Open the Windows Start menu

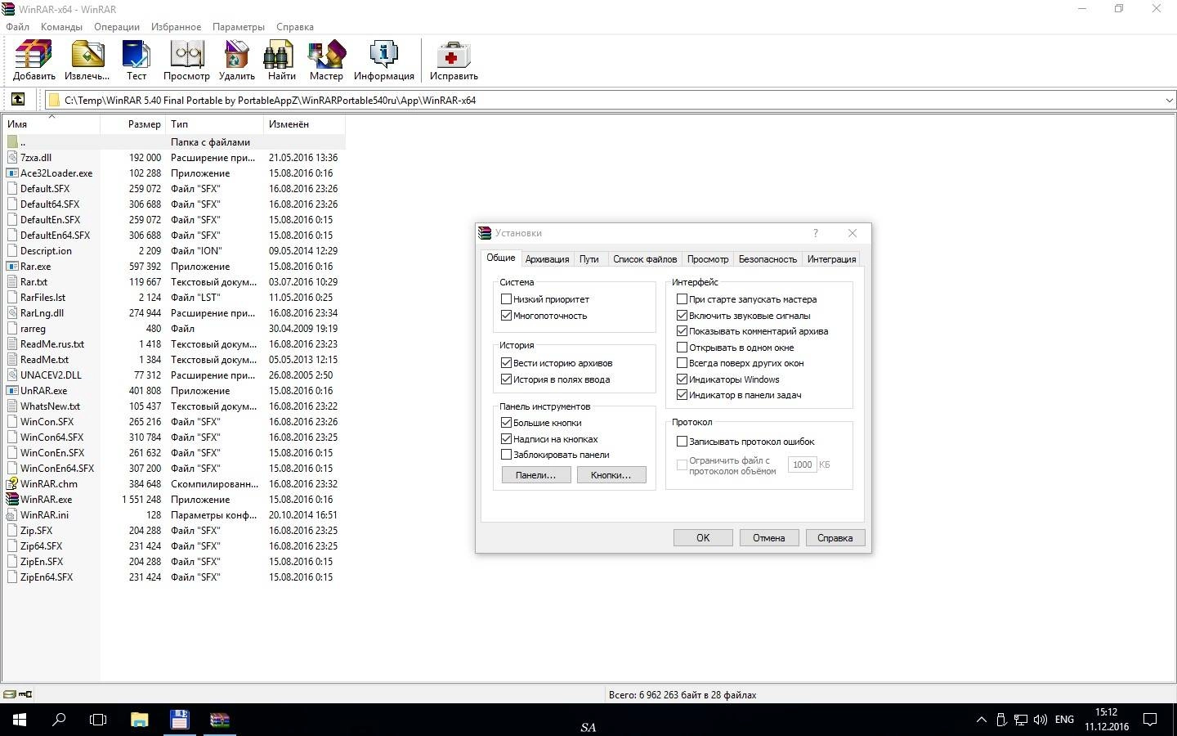(20, 720)
